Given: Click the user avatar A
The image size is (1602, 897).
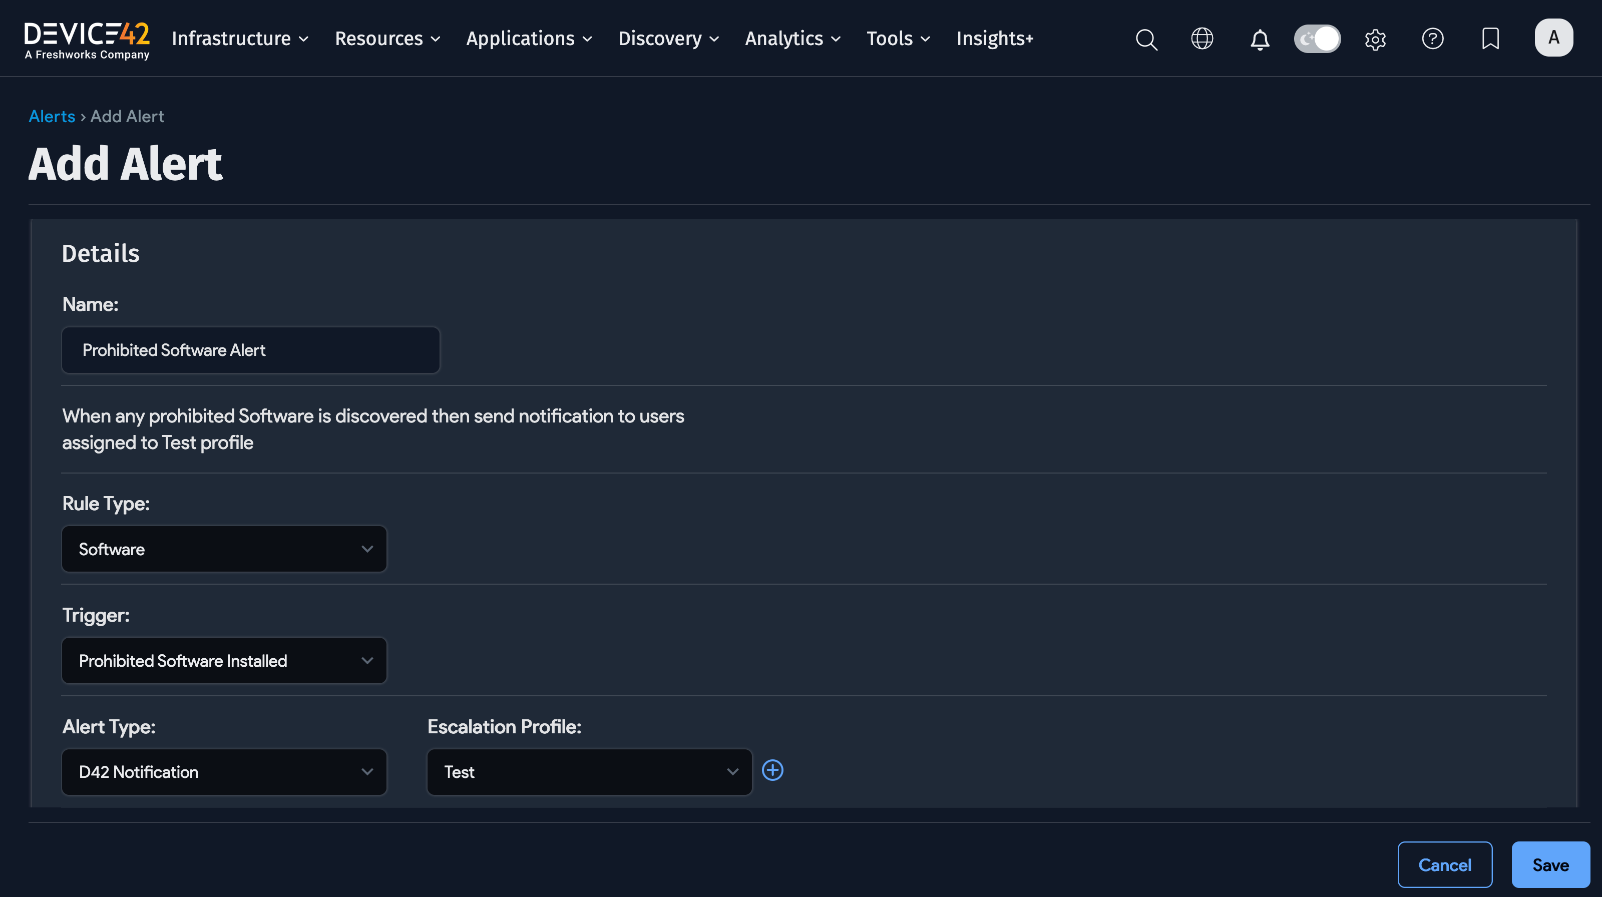Looking at the screenshot, I should (1553, 38).
